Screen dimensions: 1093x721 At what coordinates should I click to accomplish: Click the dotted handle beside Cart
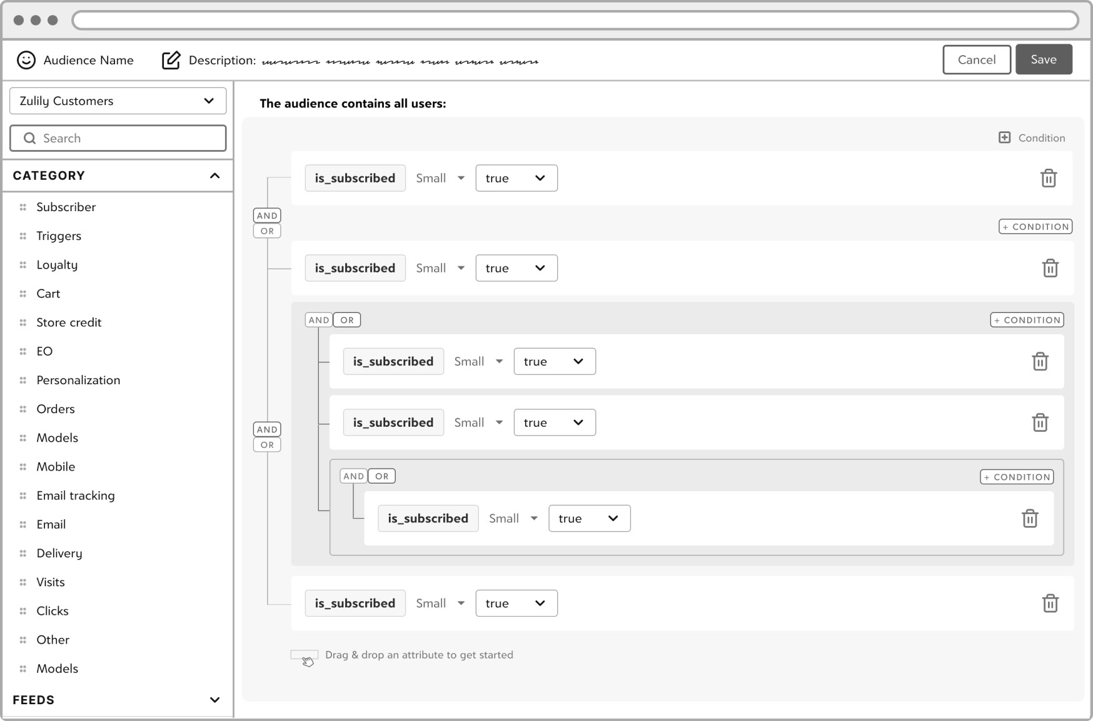click(x=23, y=293)
